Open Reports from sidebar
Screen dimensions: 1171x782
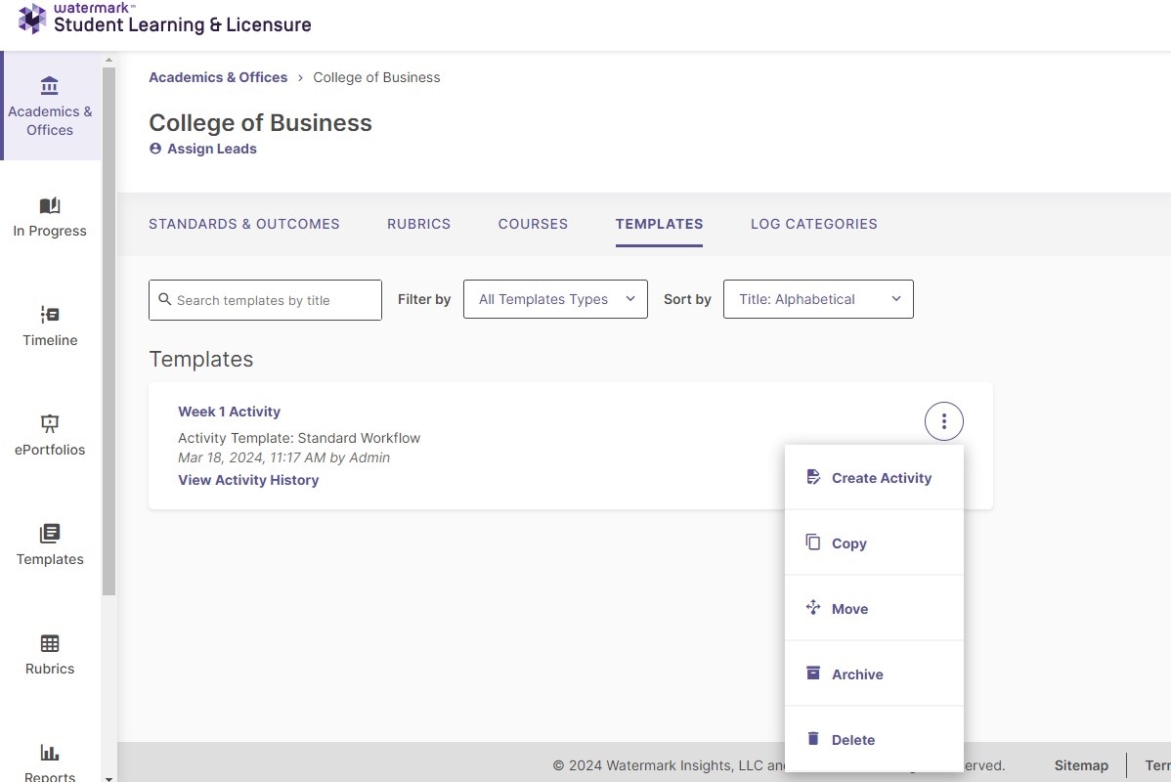(x=50, y=761)
